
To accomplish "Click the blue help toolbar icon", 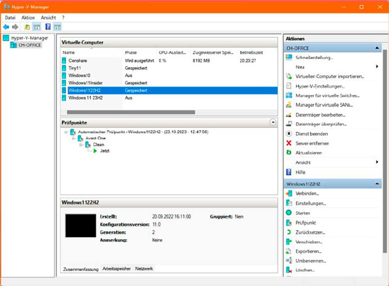I will click(x=48, y=27).
